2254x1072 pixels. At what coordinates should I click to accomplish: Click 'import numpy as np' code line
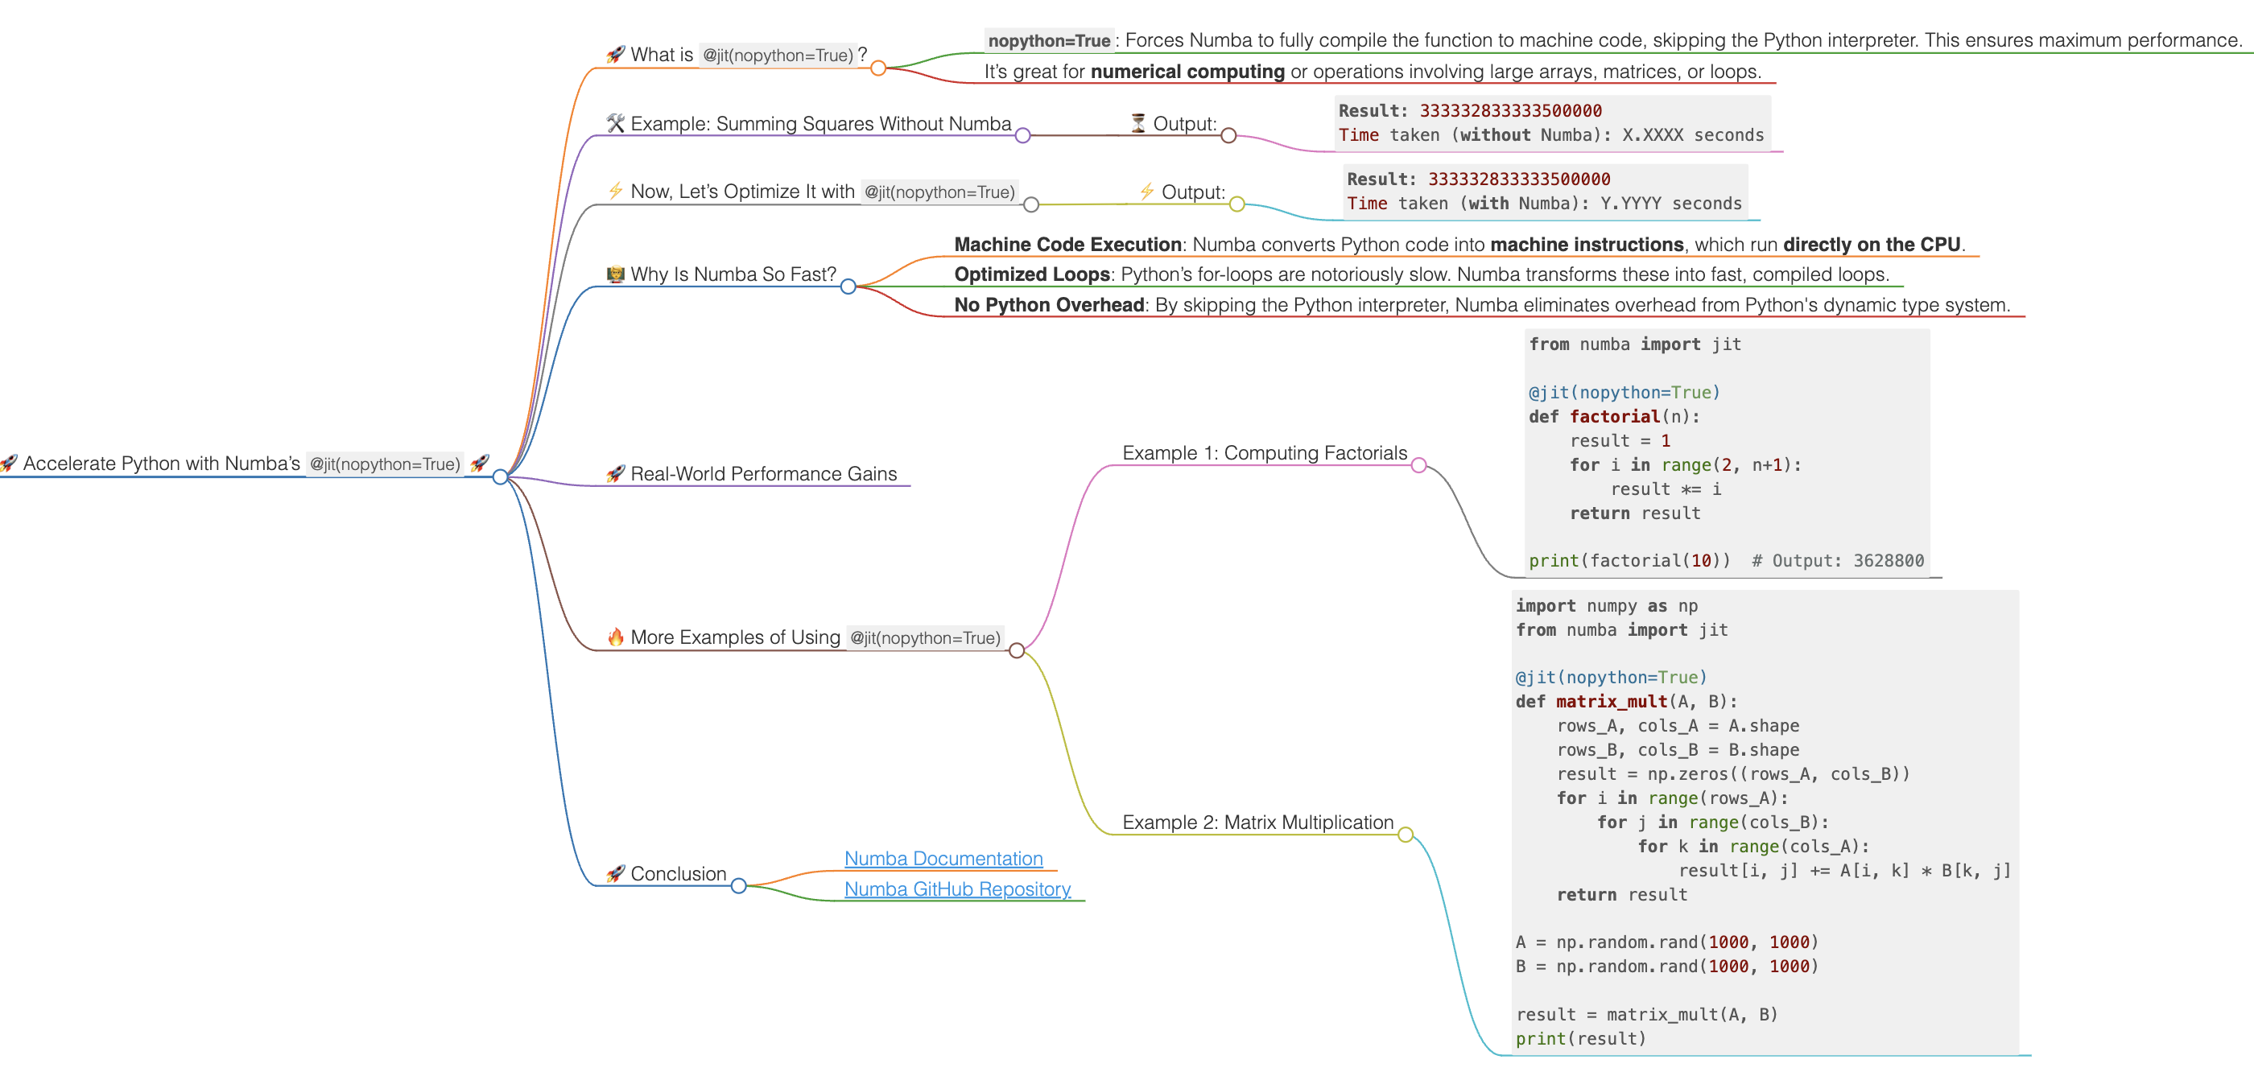[1606, 605]
